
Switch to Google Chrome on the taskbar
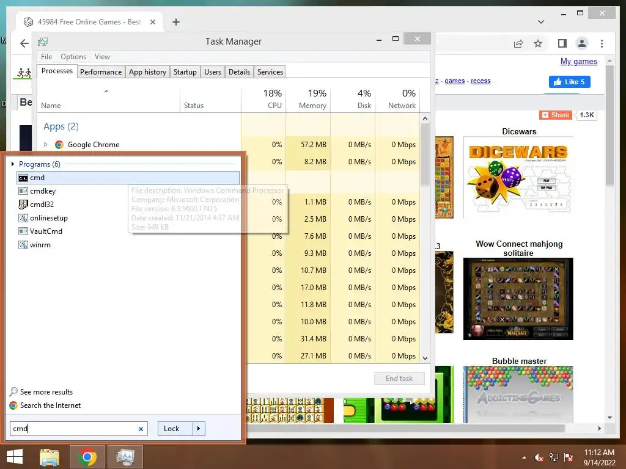point(87,457)
